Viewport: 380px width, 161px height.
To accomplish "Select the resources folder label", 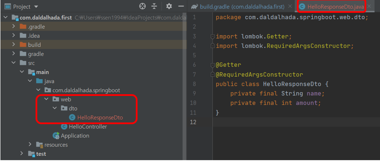I will 56,145.
